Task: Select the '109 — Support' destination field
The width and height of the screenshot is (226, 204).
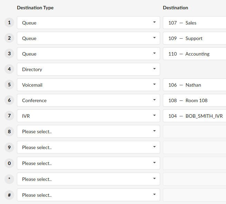Action: pyautogui.click(x=195, y=38)
